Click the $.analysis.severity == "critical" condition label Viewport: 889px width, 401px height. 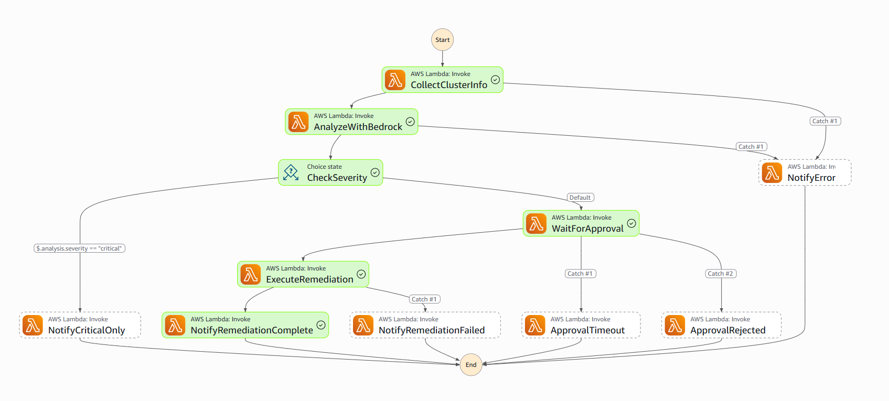point(79,248)
